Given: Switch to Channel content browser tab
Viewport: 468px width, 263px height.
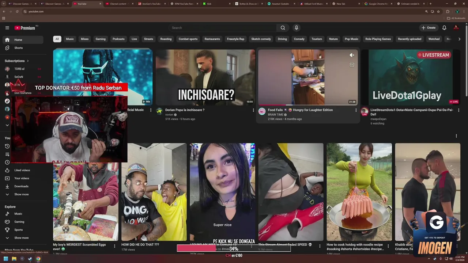Looking at the screenshot, I should [118, 4].
